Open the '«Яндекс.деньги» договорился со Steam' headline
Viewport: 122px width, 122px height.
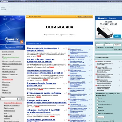[x=41, y=60]
